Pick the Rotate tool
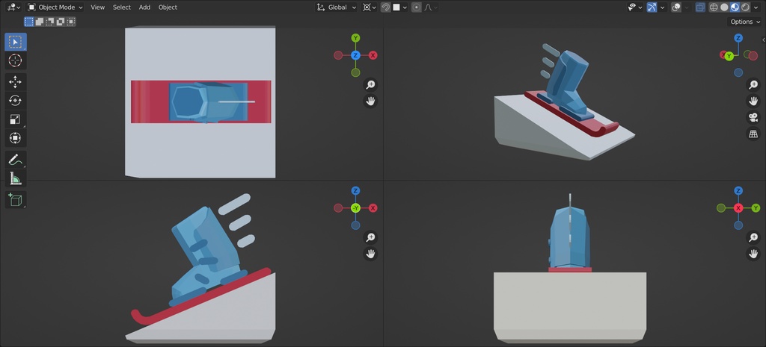The height and width of the screenshot is (347, 766). (16, 101)
